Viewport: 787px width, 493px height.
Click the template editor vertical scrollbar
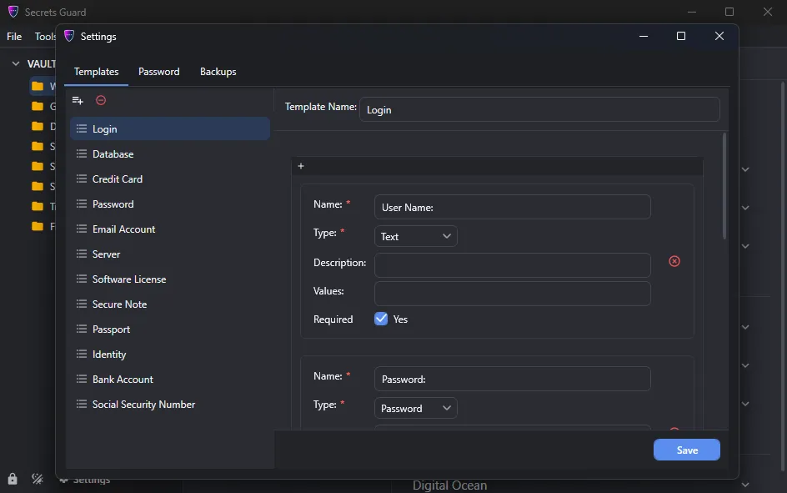pyautogui.click(x=724, y=186)
